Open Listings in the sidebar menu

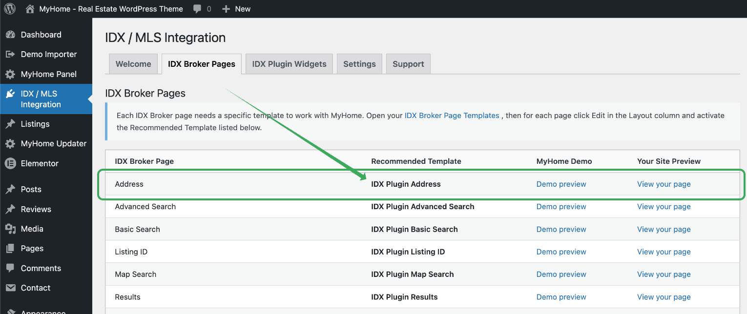point(35,124)
